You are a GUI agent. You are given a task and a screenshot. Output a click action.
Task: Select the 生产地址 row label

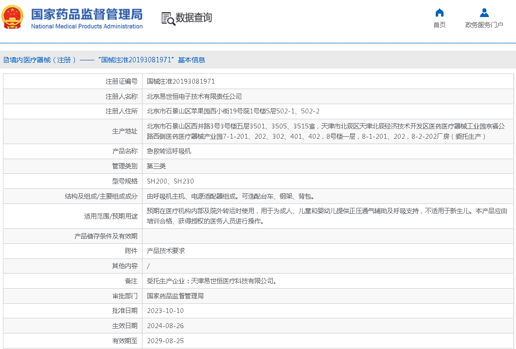[125, 131]
